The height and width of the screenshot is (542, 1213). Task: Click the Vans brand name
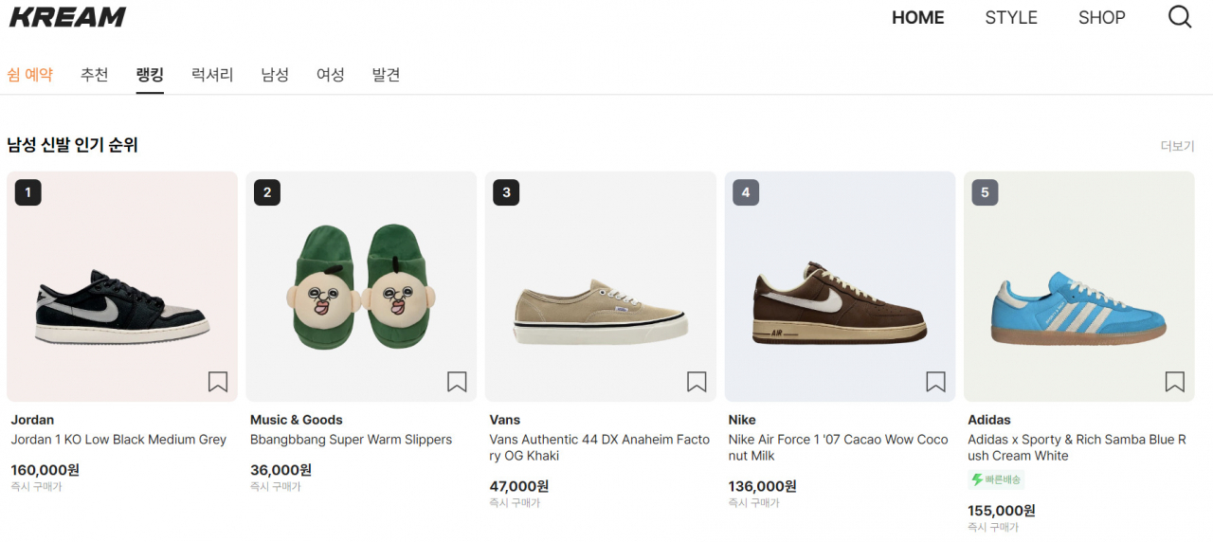(505, 420)
